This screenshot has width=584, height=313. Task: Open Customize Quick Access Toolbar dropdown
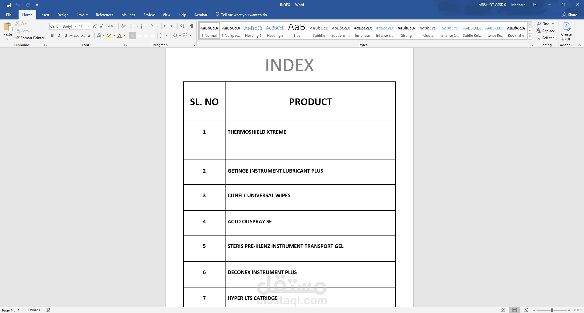pyautogui.click(x=37, y=5)
